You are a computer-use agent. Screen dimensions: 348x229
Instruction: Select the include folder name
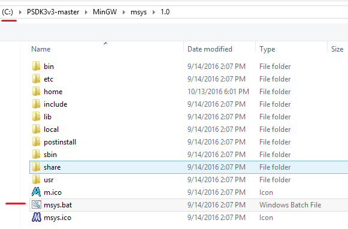point(56,104)
